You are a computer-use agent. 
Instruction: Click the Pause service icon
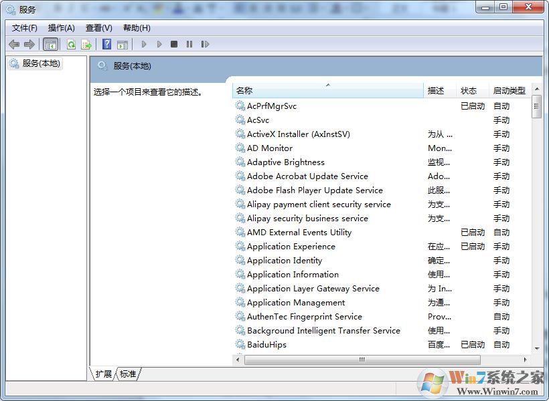click(189, 43)
